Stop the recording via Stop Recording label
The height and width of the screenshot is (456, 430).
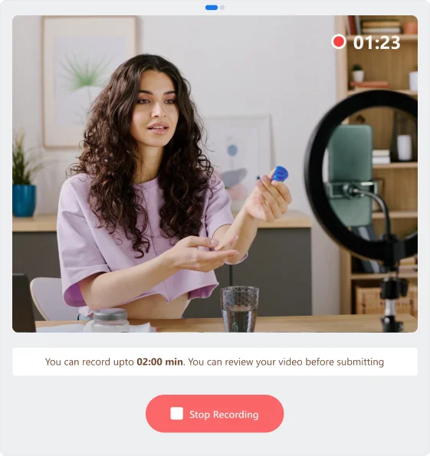[x=224, y=414]
